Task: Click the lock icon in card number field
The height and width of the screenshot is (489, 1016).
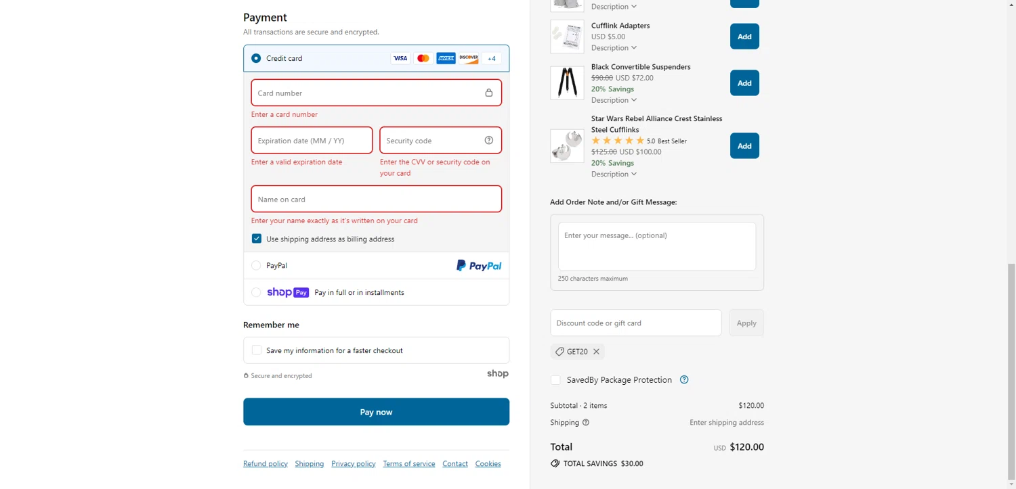Action: click(489, 93)
